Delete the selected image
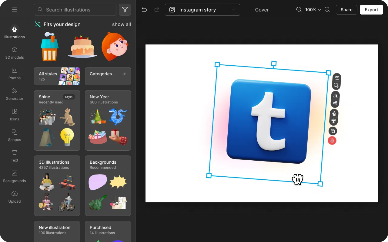Screen dimensions: 388x242 332,140
